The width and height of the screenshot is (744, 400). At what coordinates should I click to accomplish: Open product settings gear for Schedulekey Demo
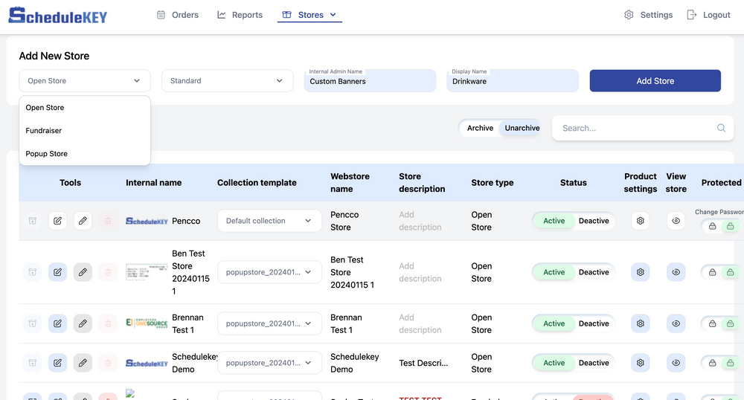[x=640, y=363]
